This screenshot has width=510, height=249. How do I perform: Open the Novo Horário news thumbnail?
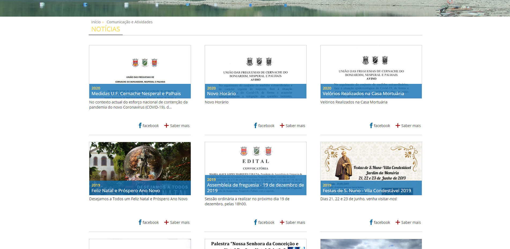[256, 72]
